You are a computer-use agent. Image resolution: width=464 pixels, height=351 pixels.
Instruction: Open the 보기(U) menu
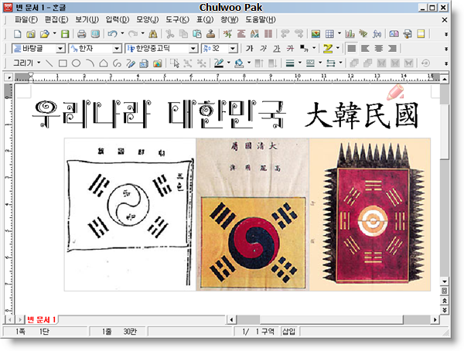pyautogui.click(x=87, y=19)
